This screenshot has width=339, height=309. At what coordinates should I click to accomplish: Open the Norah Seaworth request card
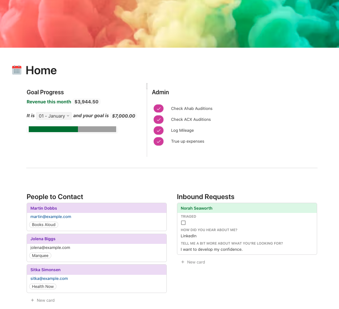[x=197, y=208]
